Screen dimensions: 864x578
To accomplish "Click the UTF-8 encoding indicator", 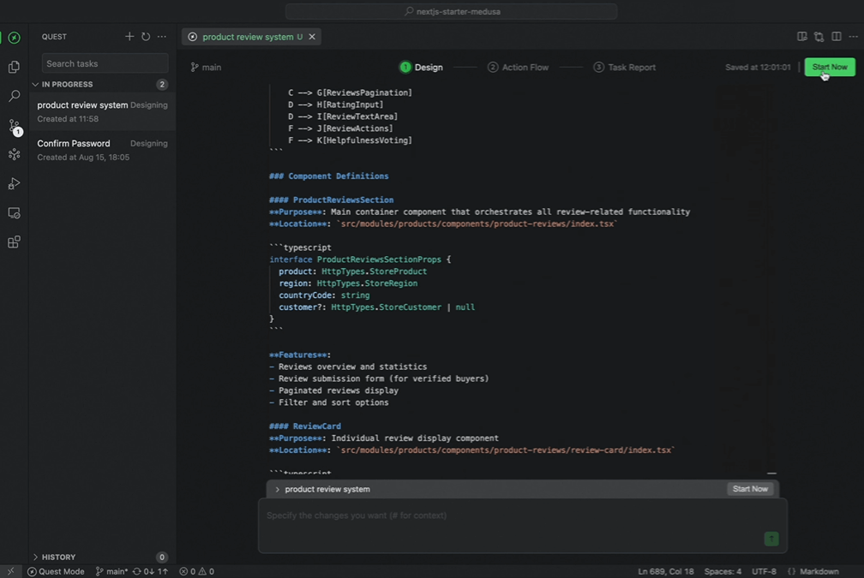I will tap(764, 571).
